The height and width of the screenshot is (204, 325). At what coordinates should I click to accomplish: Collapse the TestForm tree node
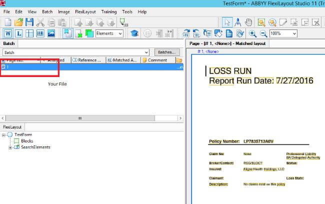(x=3, y=135)
